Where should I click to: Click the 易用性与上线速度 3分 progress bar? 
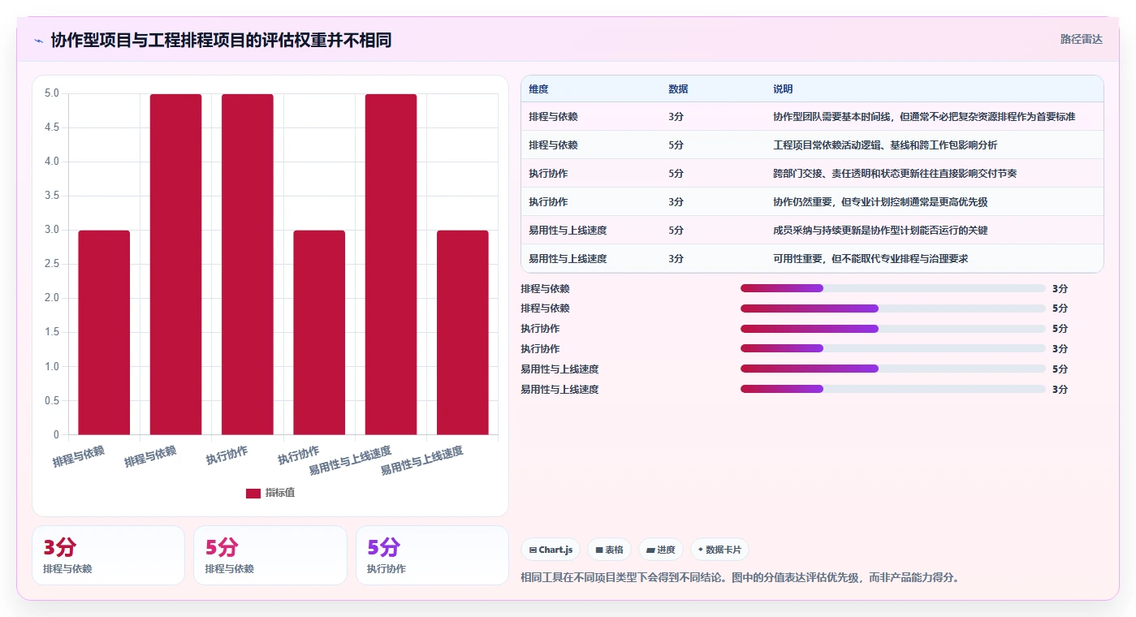click(893, 390)
